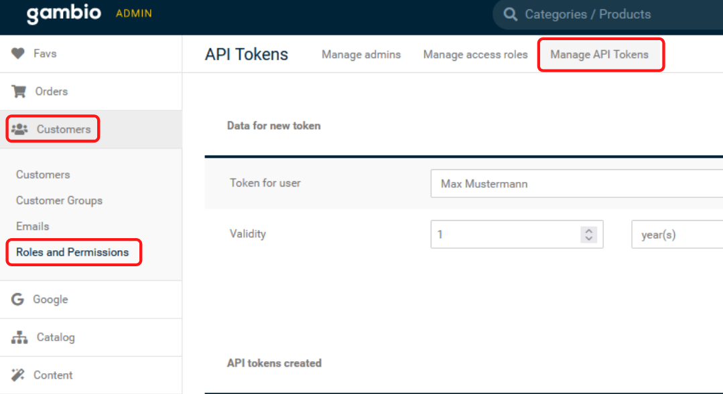The height and width of the screenshot is (394, 723).
Task: Go to the Manage admins tab
Action: (361, 54)
